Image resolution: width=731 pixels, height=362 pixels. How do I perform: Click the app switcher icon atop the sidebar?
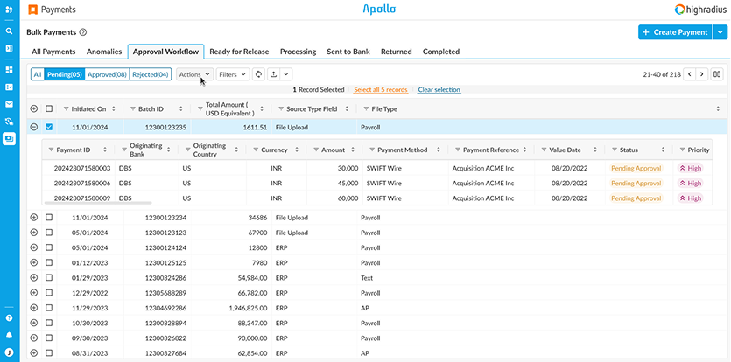point(9,10)
